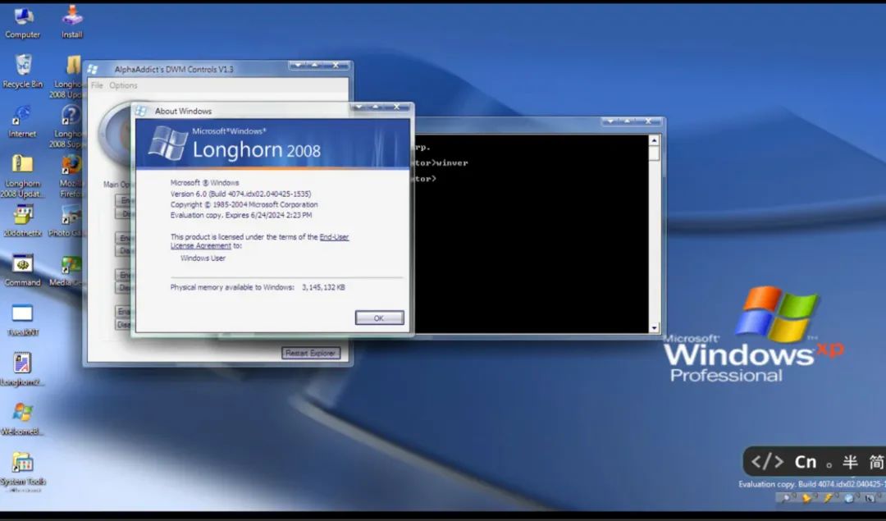Click the orange bell tray icon
The image size is (886, 521).
tap(807, 498)
